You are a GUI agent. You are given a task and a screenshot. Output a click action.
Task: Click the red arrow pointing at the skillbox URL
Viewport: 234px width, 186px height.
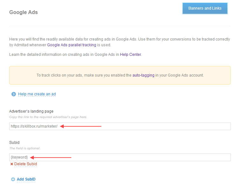pyautogui.click(x=81, y=126)
